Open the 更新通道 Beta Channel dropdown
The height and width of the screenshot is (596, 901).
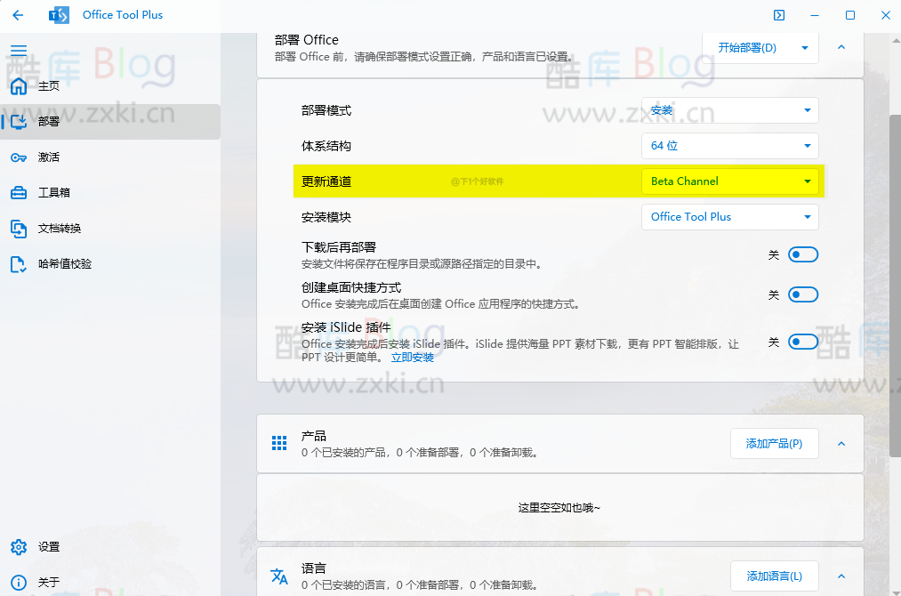coord(729,181)
